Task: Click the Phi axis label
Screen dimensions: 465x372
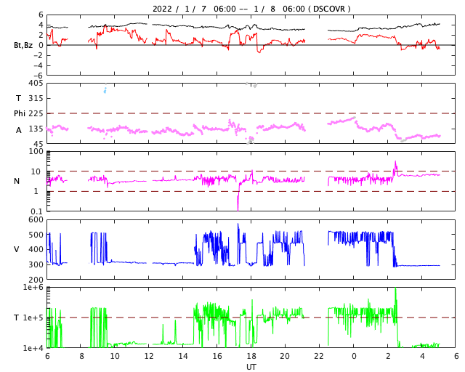Action: tap(20, 113)
